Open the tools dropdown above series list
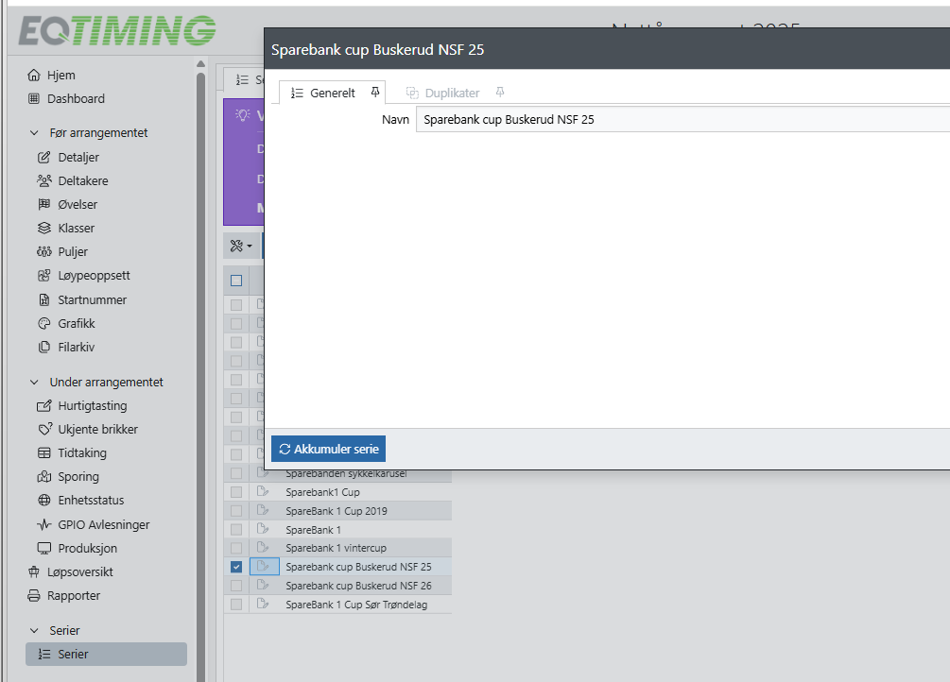Screen dimensions: 950x682 pos(241,246)
